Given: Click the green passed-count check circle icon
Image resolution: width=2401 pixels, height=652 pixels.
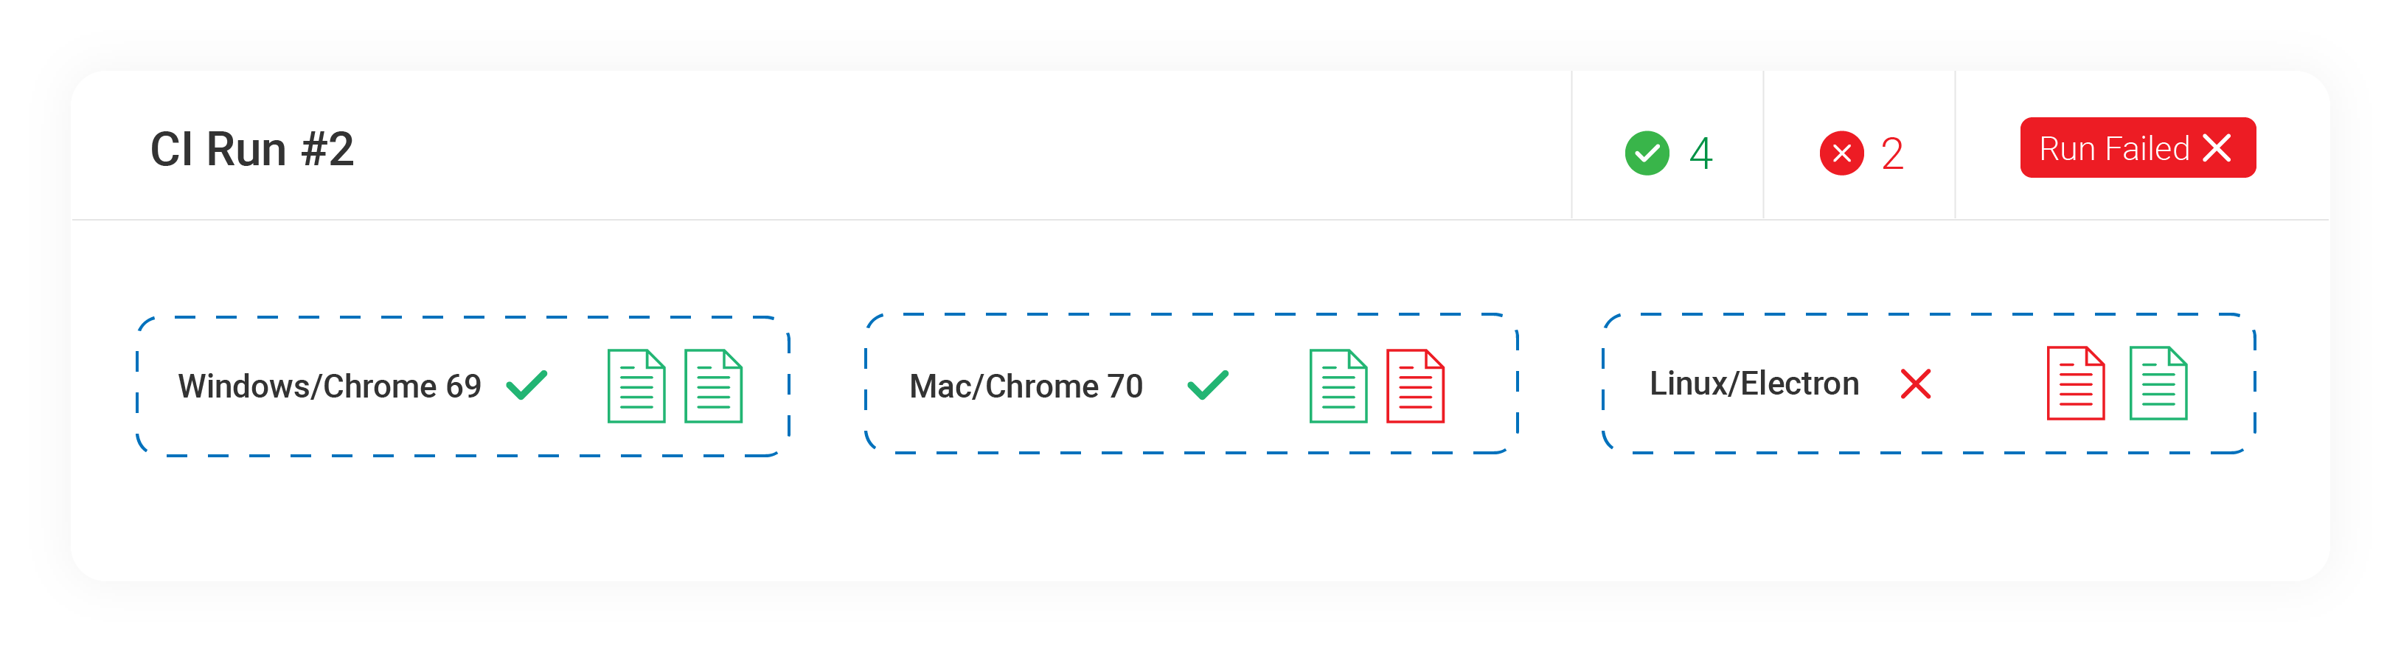Looking at the screenshot, I should [x=1646, y=153].
